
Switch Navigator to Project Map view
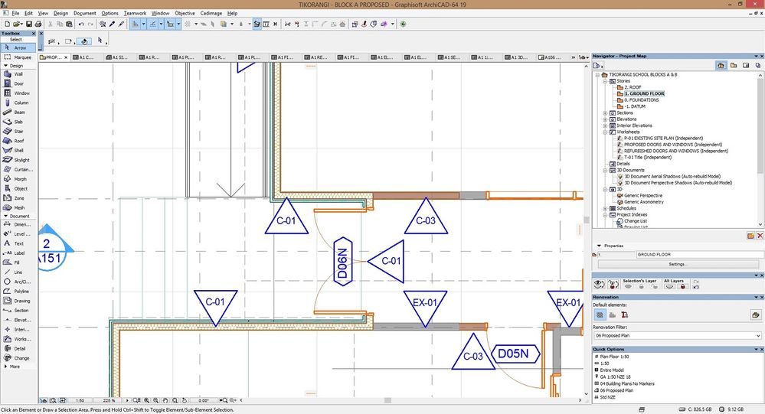(x=721, y=65)
